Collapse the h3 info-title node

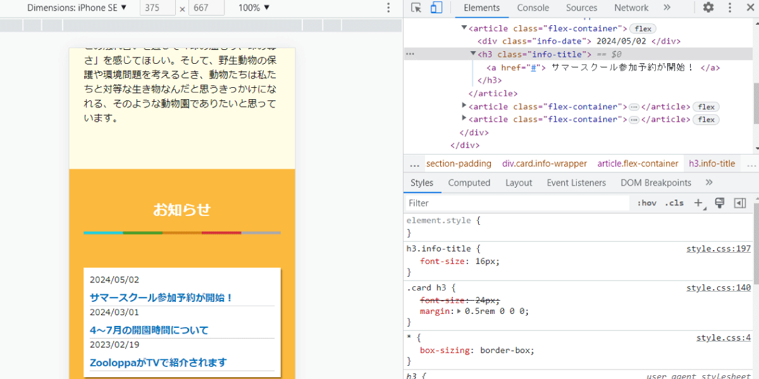tap(473, 54)
